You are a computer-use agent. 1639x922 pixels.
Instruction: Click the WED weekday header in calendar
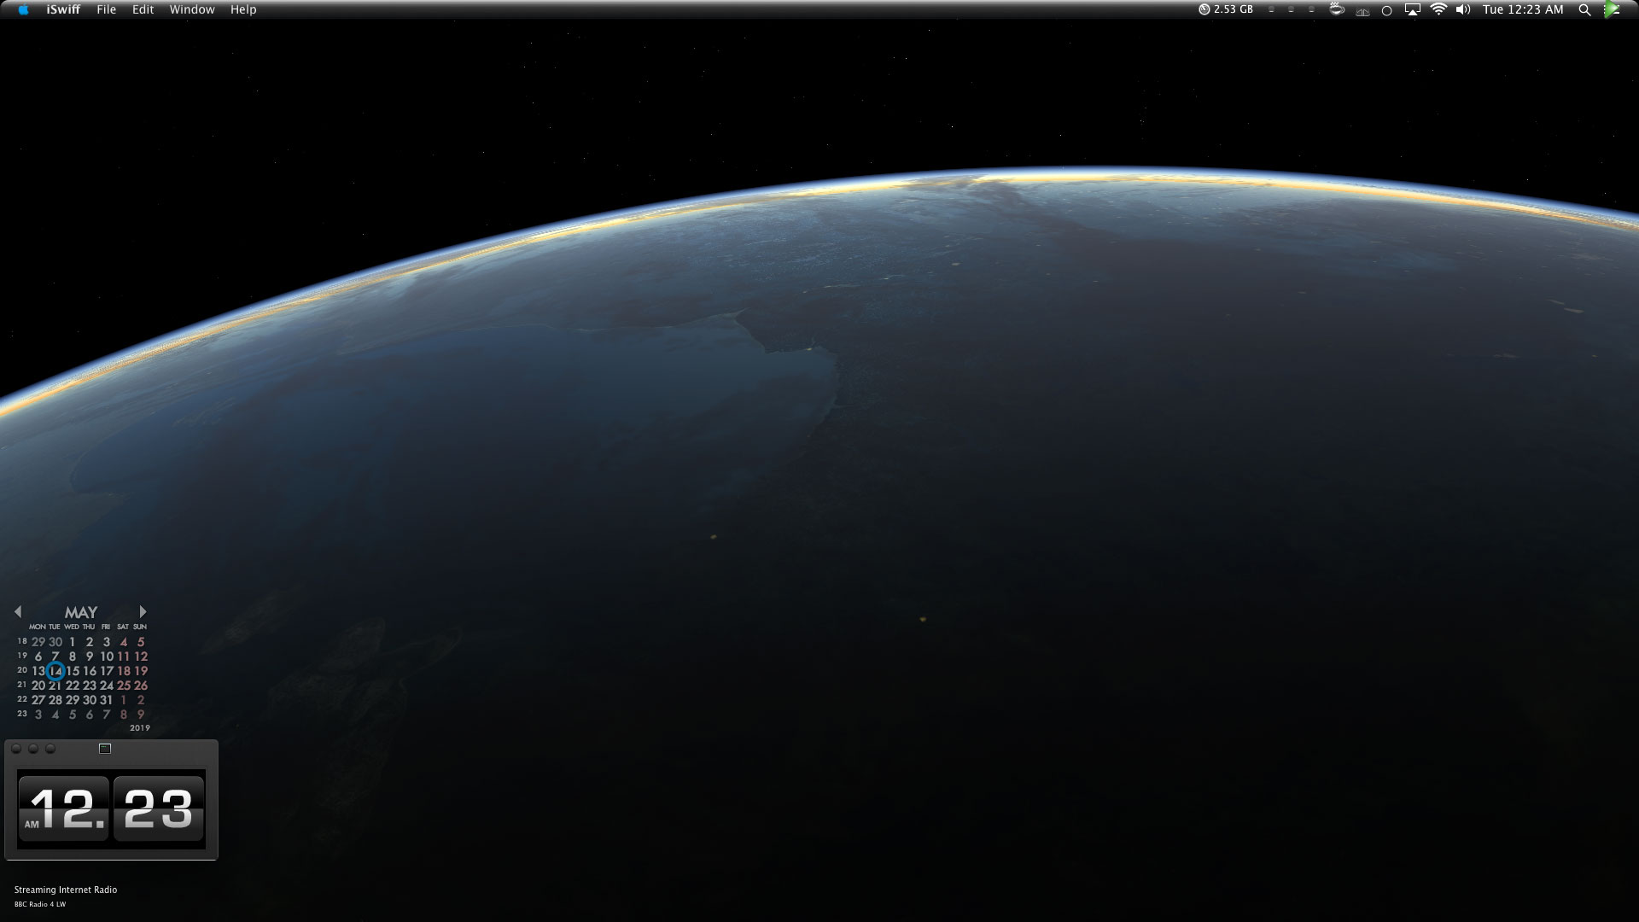click(x=72, y=627)
